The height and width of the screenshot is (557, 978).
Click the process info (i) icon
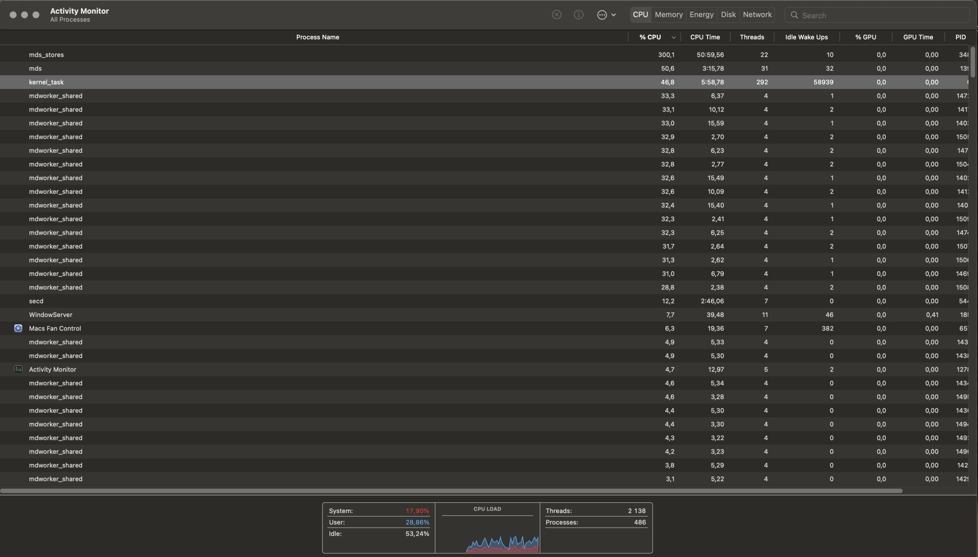tap(578, 15)
